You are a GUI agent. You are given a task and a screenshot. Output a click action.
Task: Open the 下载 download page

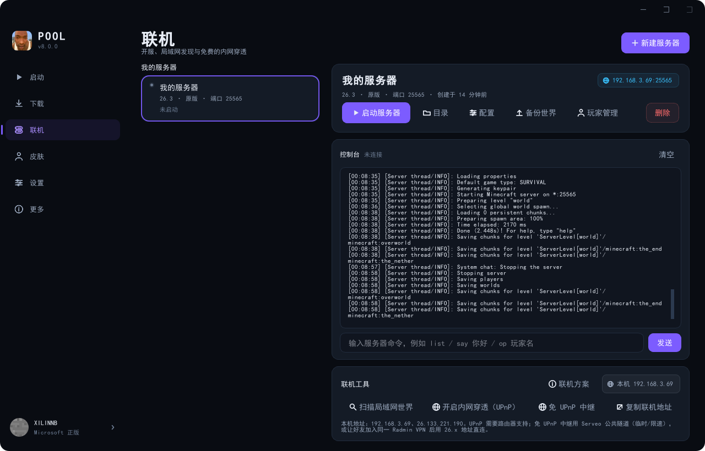point(63,104)
